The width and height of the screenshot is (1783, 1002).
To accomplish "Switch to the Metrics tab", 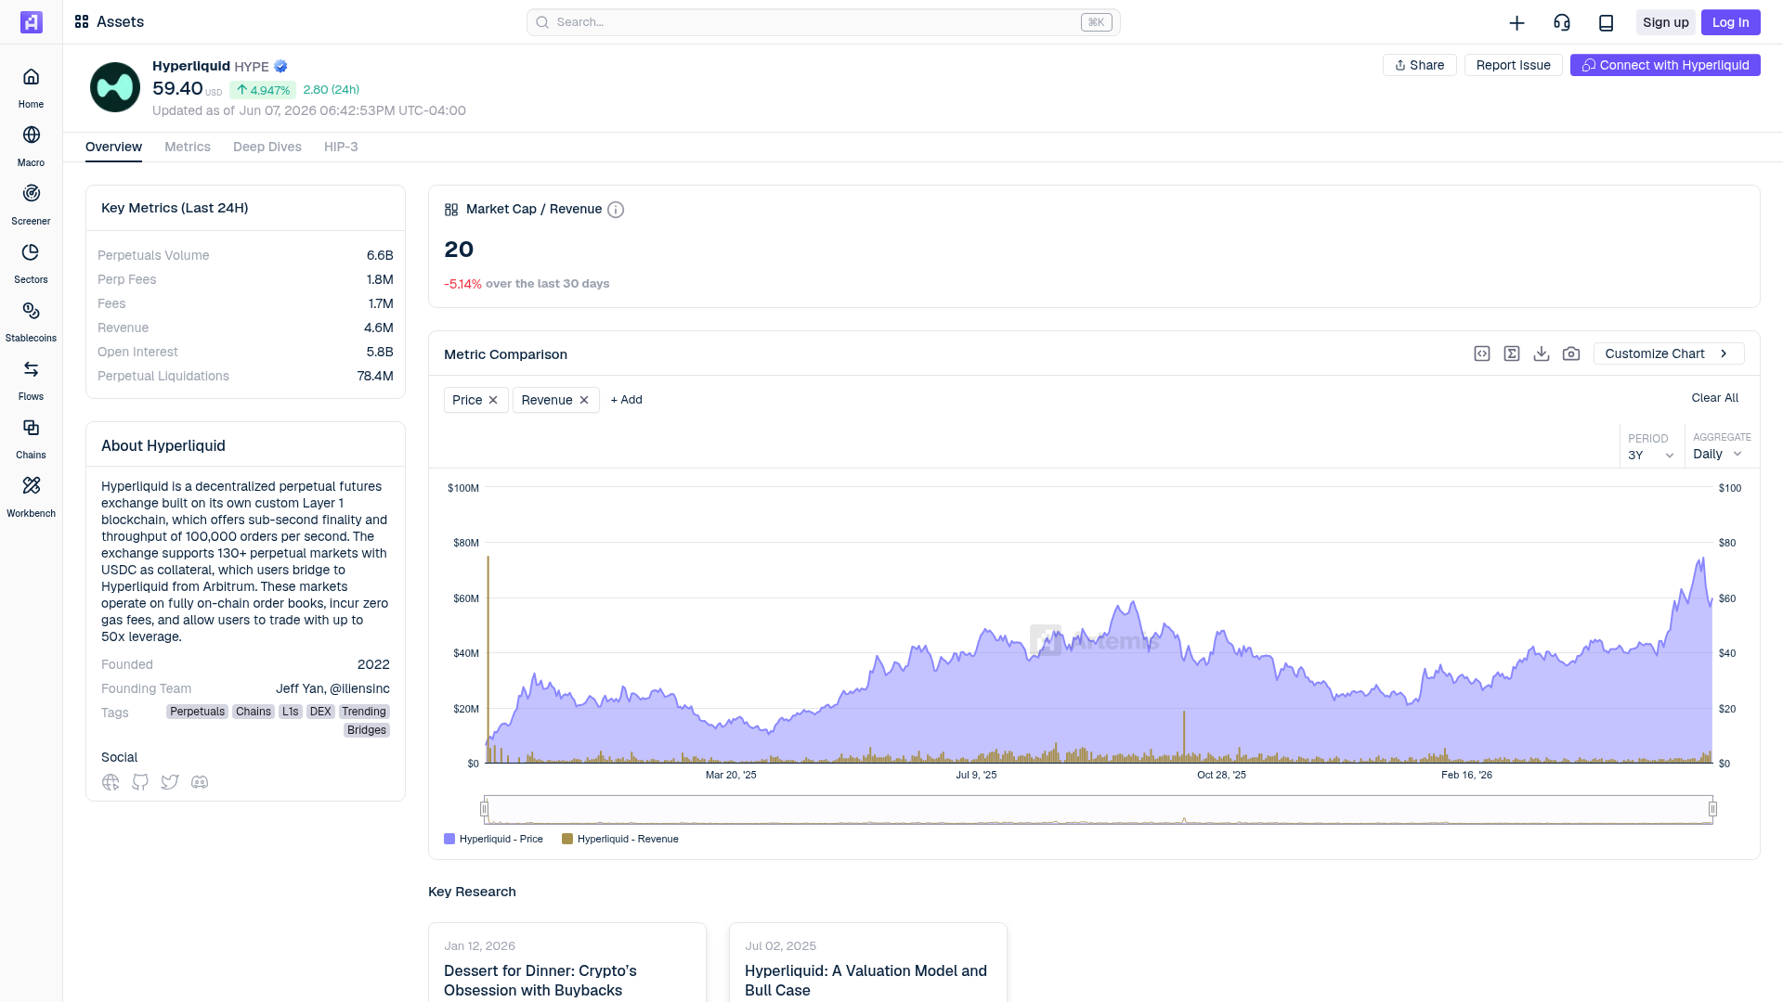I will pos(188,147).
